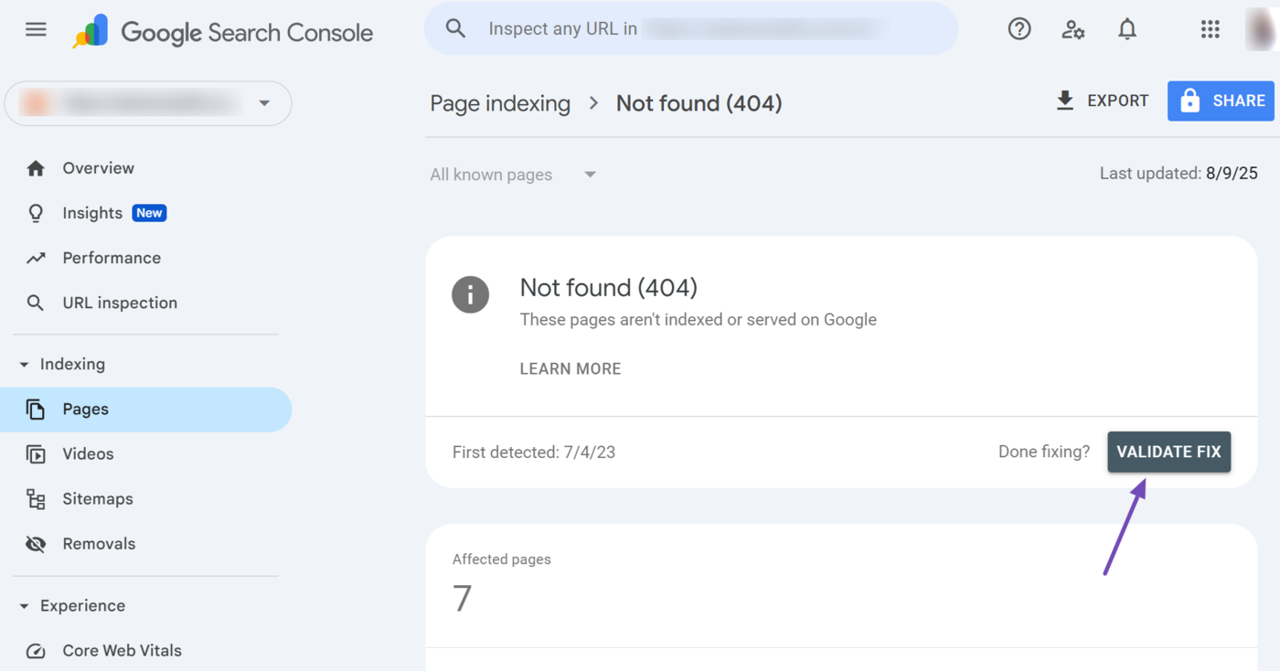Collapse the Experience section

click(25, 606)
